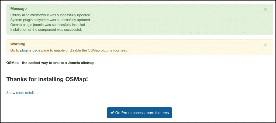This screenshot has height=123, width=276.
Task: Click 'Osmap plugin joomla was successfully installed' line
Action: [48, 25]
